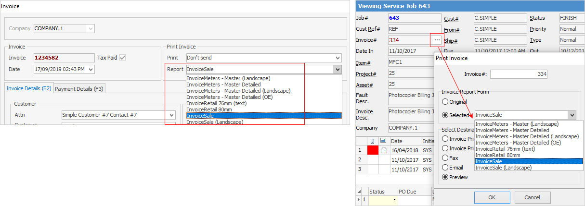585x206 pixels.
Task: Open the Attn contact dropdown
Action: pos(172,115)
